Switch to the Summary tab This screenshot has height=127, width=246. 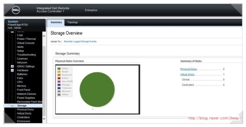pos(56,23)
